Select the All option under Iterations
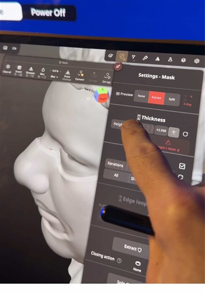205x294 pixels. pyautogui.click(x=116, y=175)
